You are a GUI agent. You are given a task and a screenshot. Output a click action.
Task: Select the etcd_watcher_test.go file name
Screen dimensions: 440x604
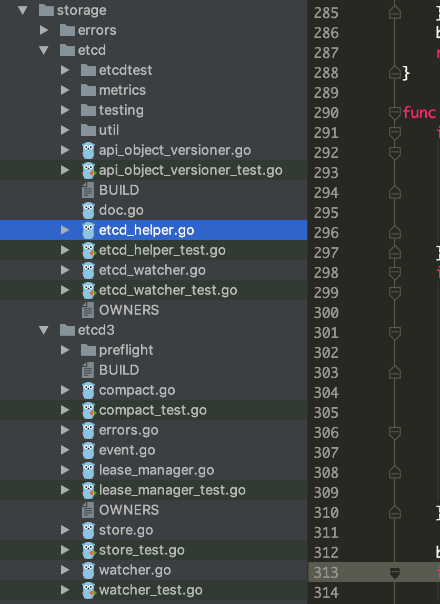(x=168, y=290)
